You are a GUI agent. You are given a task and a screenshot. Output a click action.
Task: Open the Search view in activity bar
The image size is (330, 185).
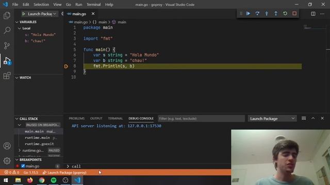pyautogui.click(x=7, y=30)
